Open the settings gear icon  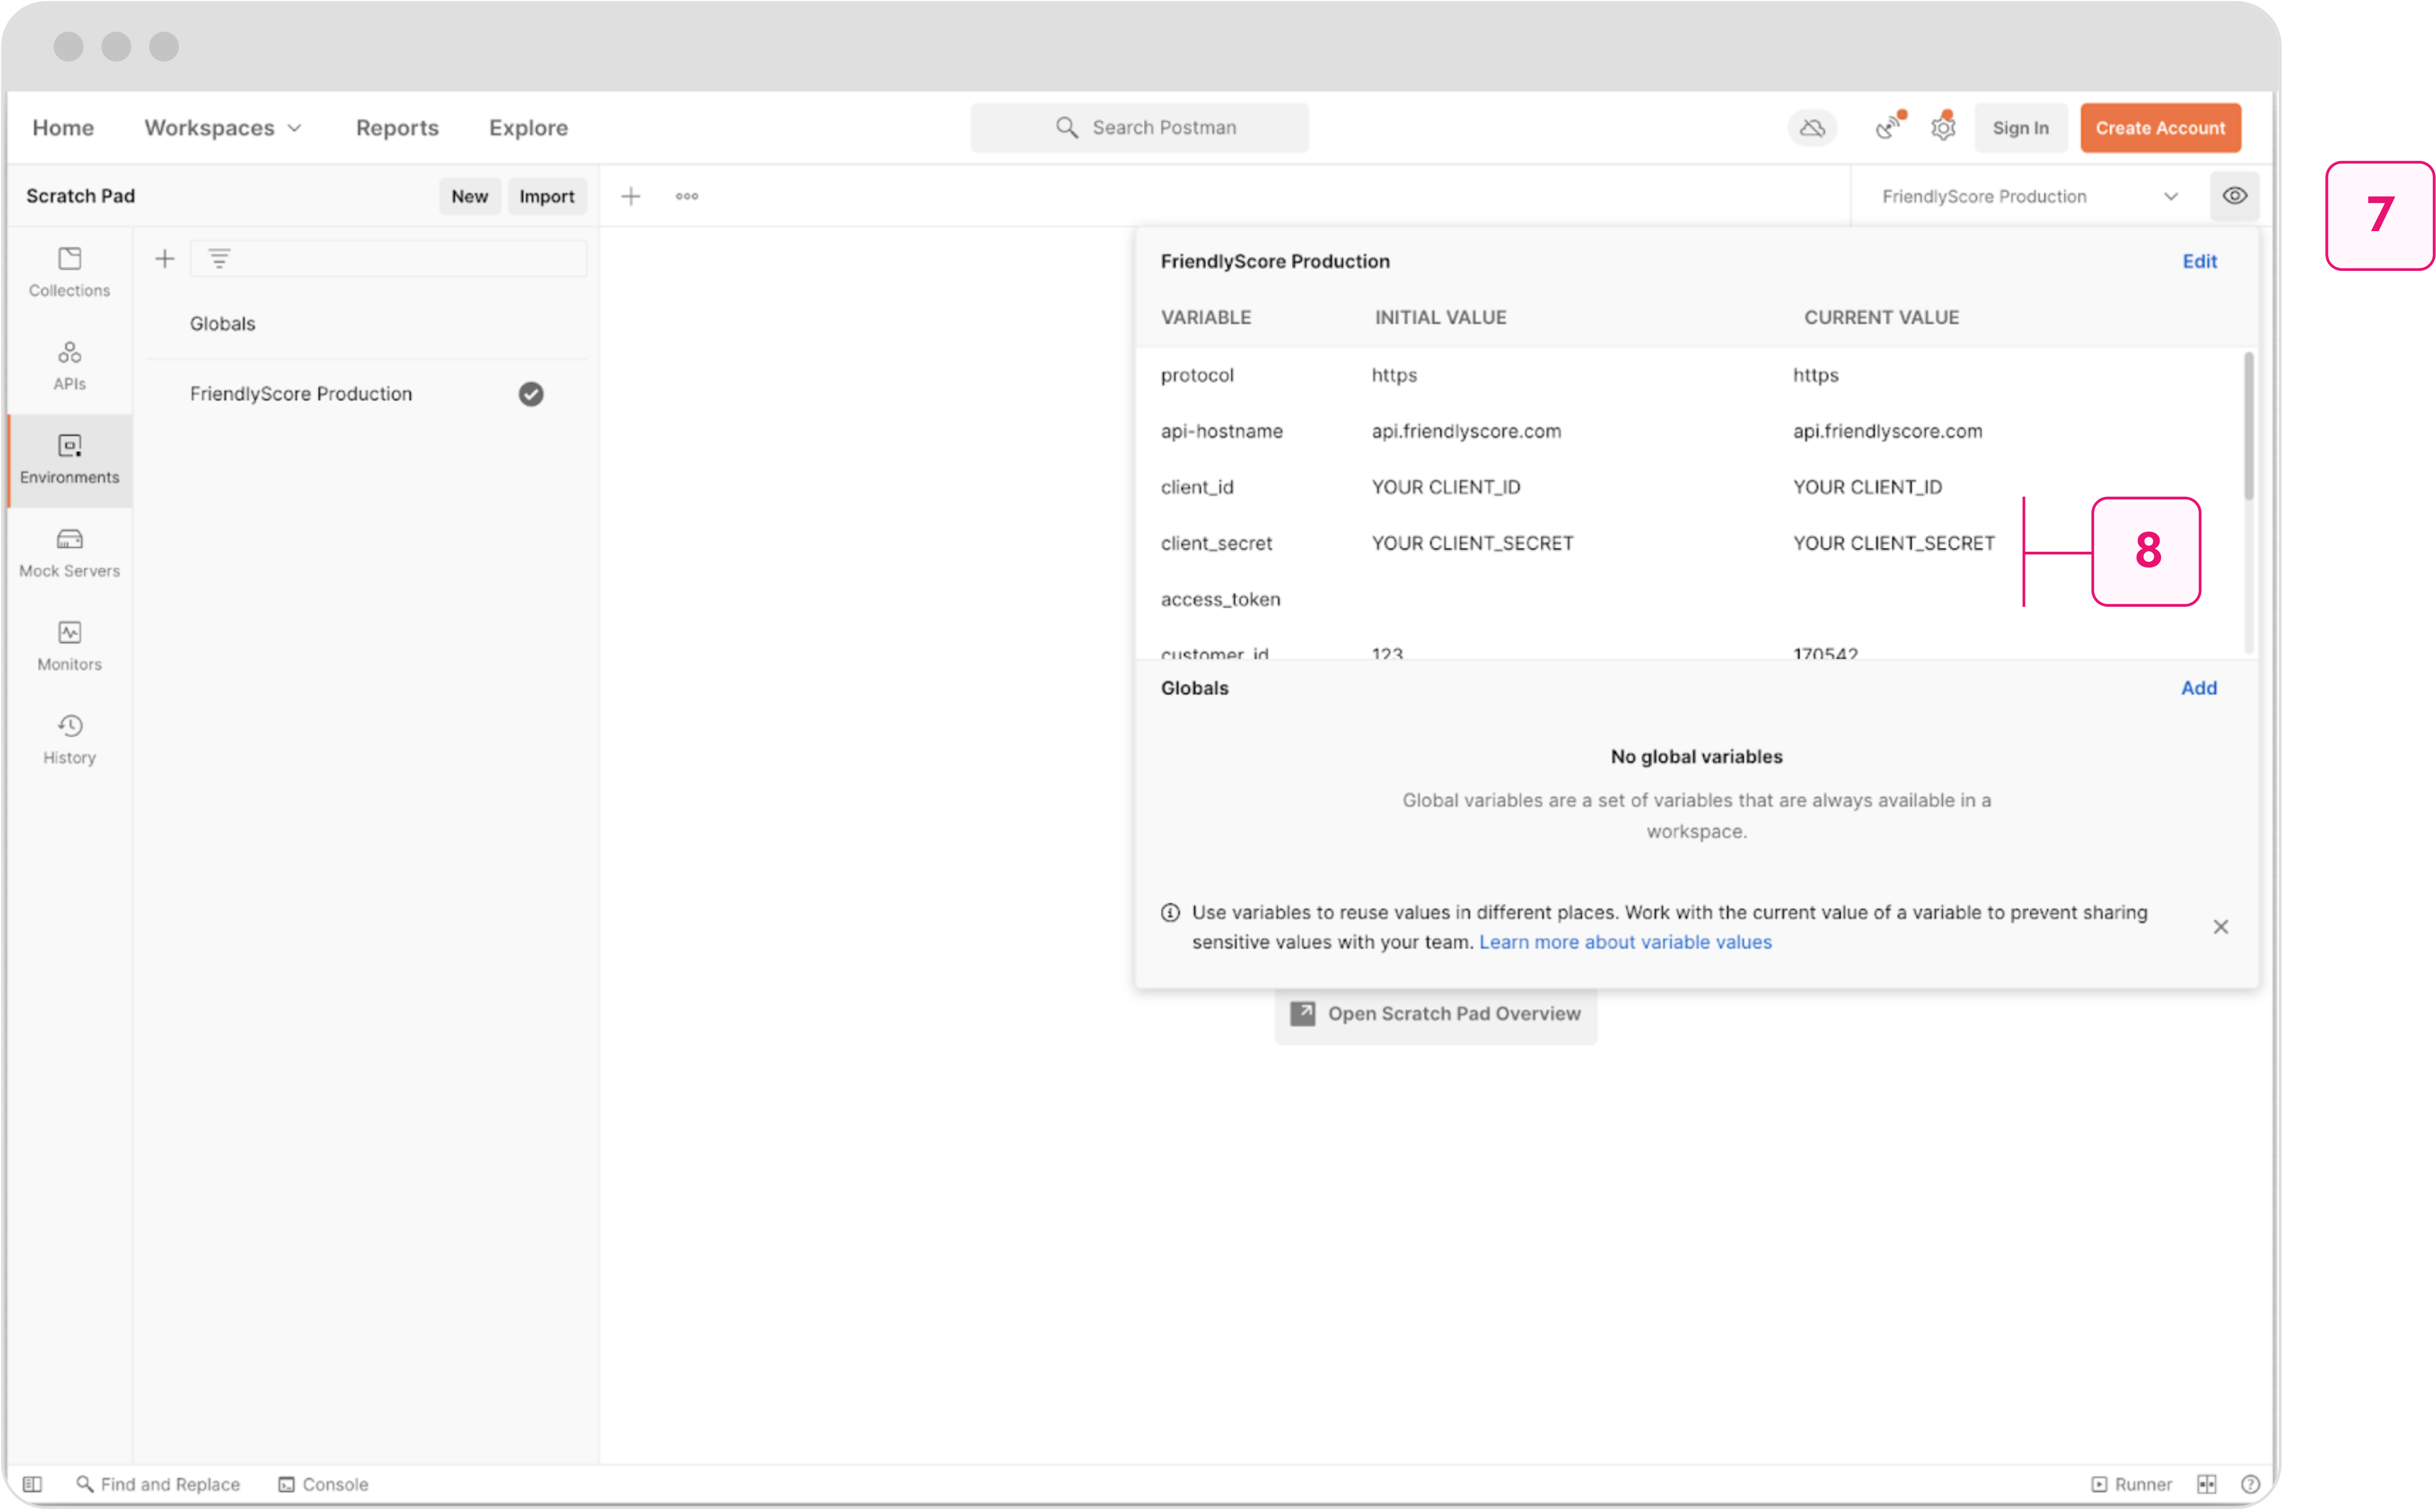pyautogui.click(x=1943, y=128)
